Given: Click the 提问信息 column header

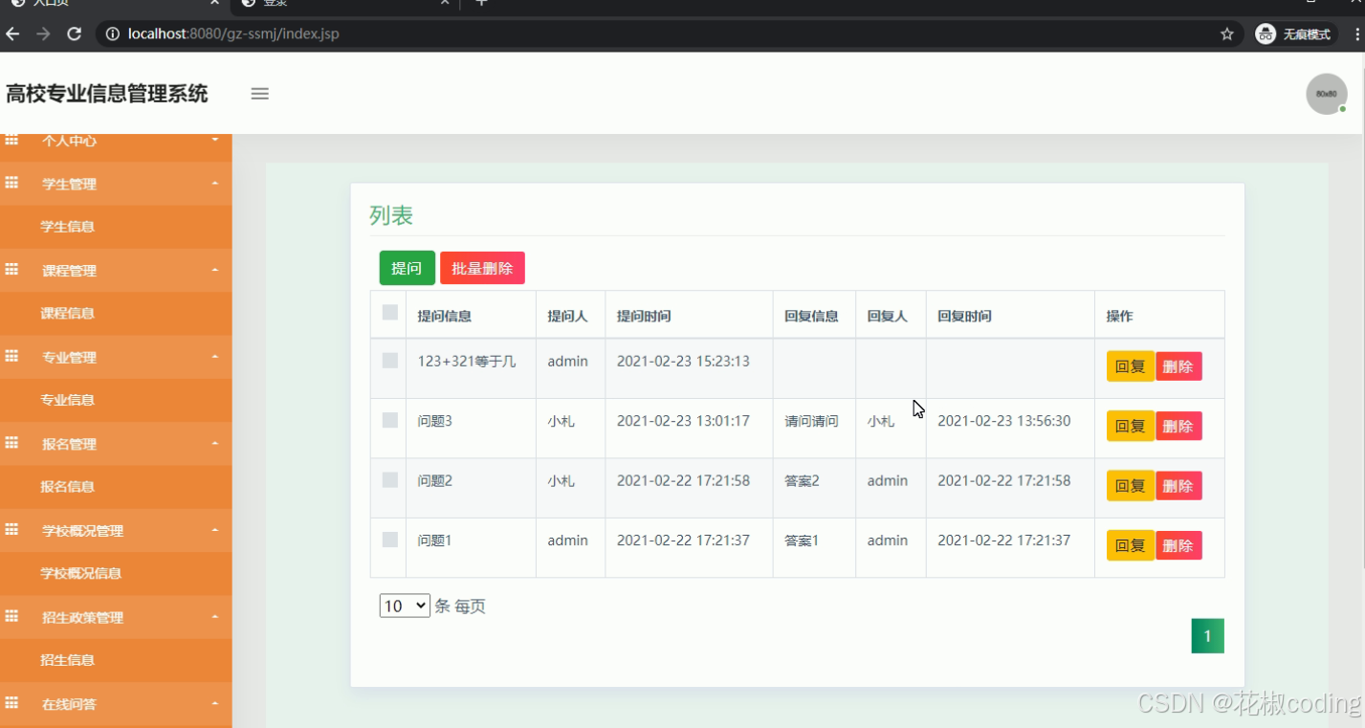Looking at the screenshot, I should (x=445, y=316).
